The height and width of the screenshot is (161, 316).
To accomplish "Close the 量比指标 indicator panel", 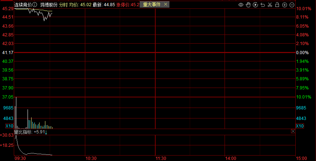I will click(293, 131).
